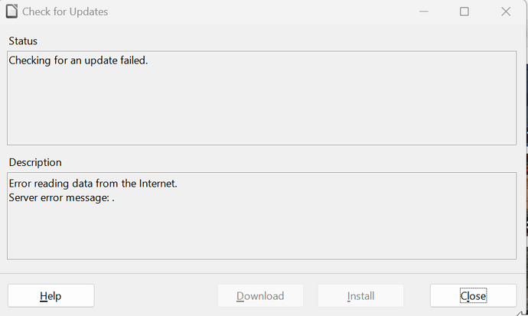Image resolution: width=528 pixels, height=316 pixels.
Task: Open Help for the update dialog
Action: (51, 296)
